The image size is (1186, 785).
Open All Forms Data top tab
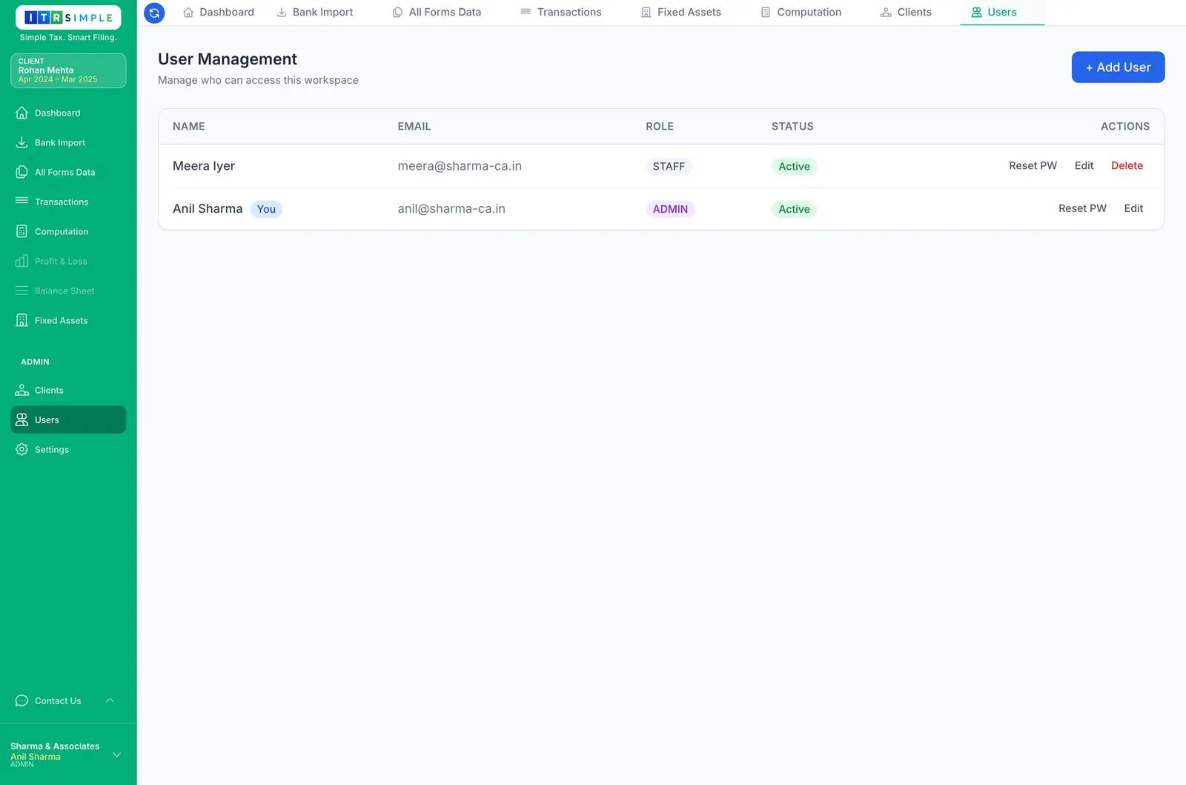coord(437,13)
